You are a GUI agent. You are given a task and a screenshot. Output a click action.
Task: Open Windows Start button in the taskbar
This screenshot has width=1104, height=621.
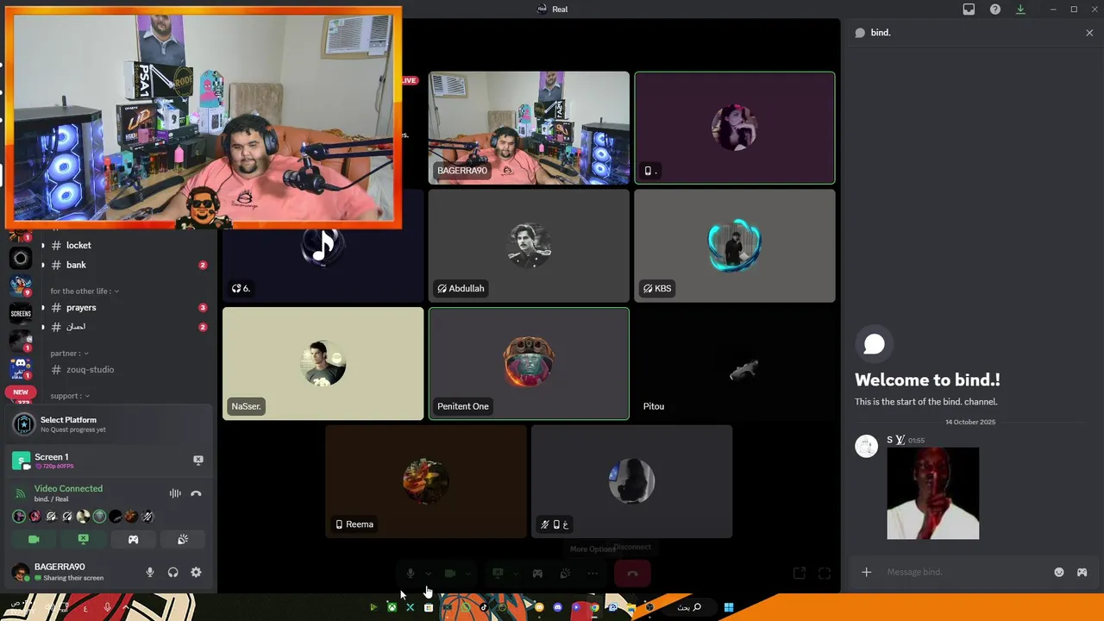729,607
